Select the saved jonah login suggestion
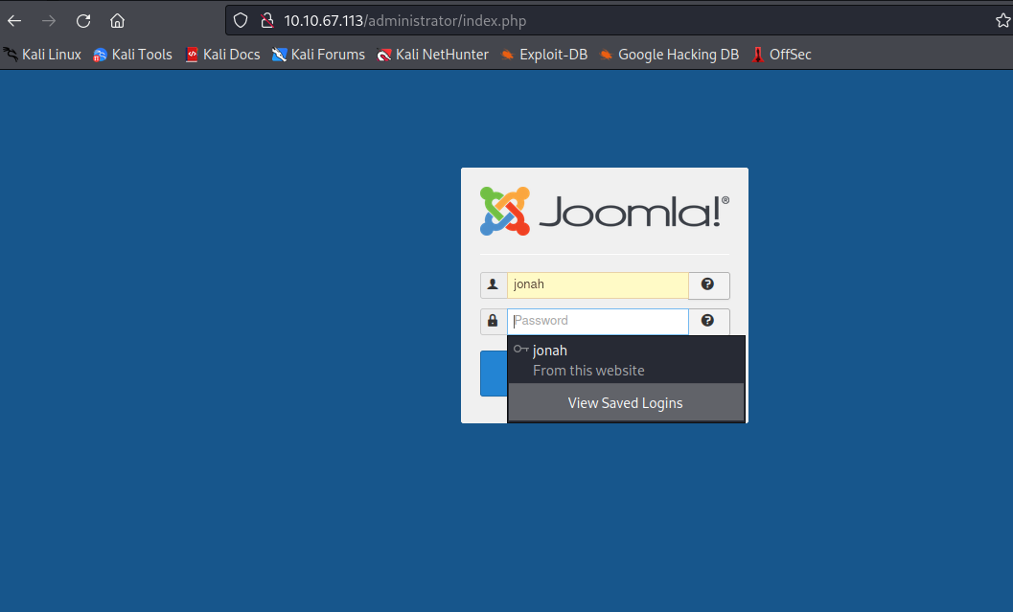The height and width of the screenshot is (612, 1013). tap(626, 360)
